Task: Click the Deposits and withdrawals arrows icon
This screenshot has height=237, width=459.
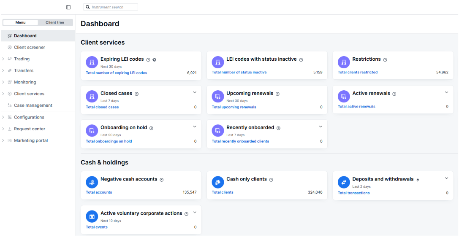Action: coord(344,182)
